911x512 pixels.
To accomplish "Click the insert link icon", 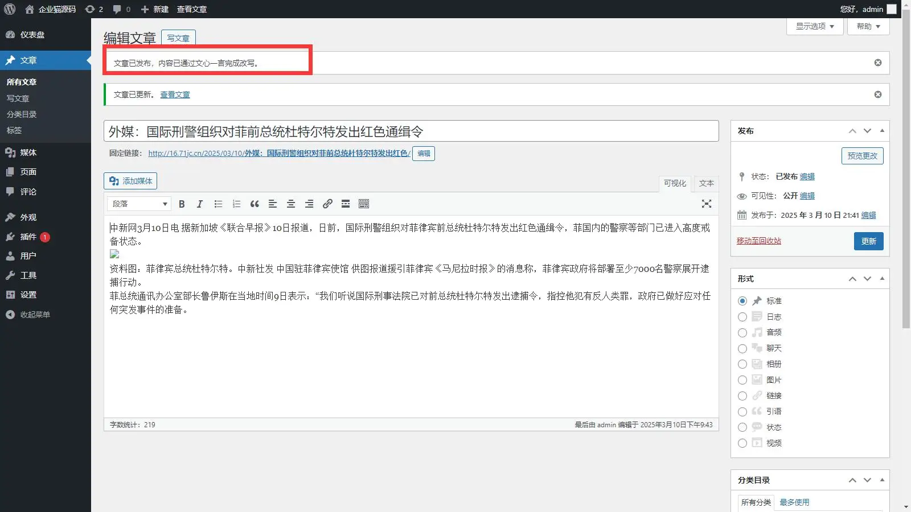I will click(x=327, y=204).
